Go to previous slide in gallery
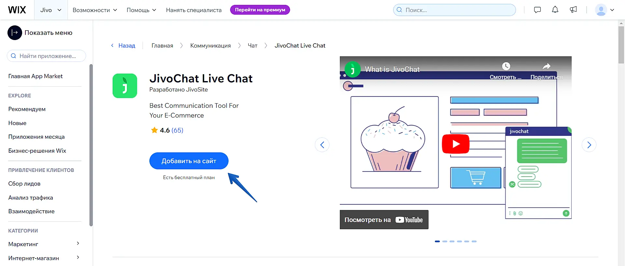 pyautogui.click(x=322, y=145)
